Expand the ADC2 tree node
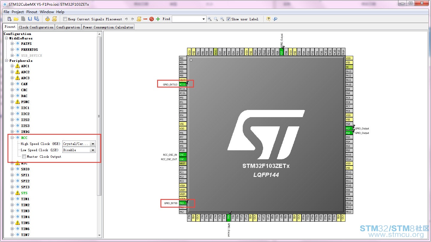The image size is (431, 242). pos(12,72)
